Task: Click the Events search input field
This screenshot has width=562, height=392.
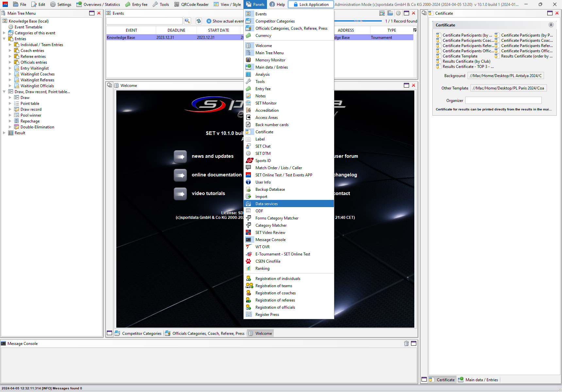Action: tap(144, 21)
